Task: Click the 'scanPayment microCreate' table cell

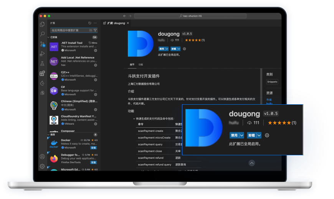Action: (x=154, y=138)
